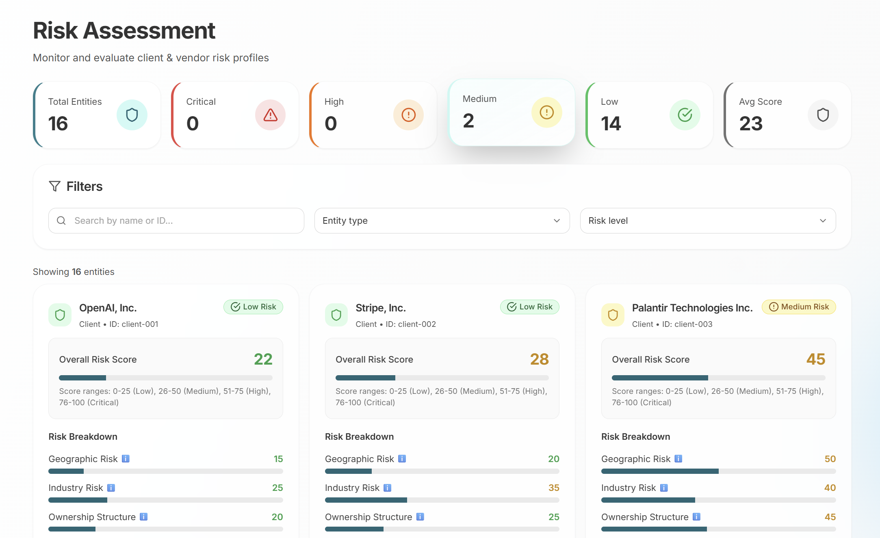Click OpenAI Geographic Risk info icon
Screen dimensions: 880x538
(126, 458)
